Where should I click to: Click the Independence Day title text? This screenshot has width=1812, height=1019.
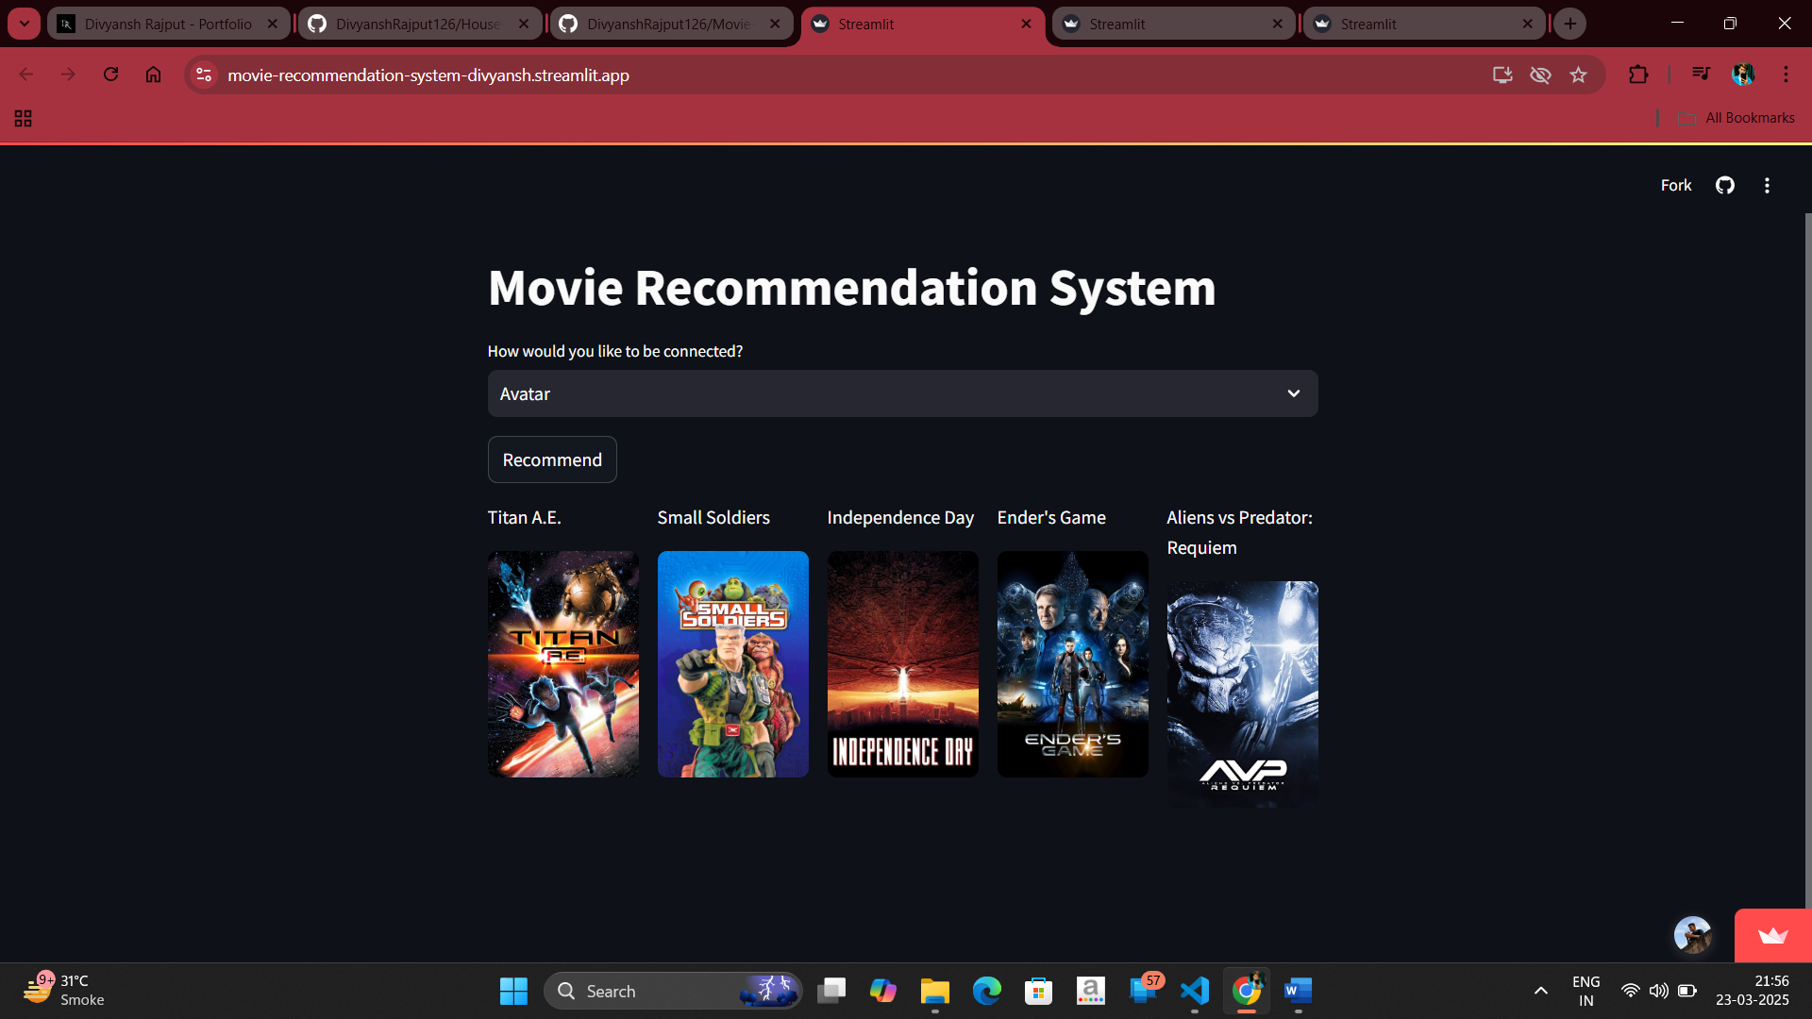click(900, 517)
